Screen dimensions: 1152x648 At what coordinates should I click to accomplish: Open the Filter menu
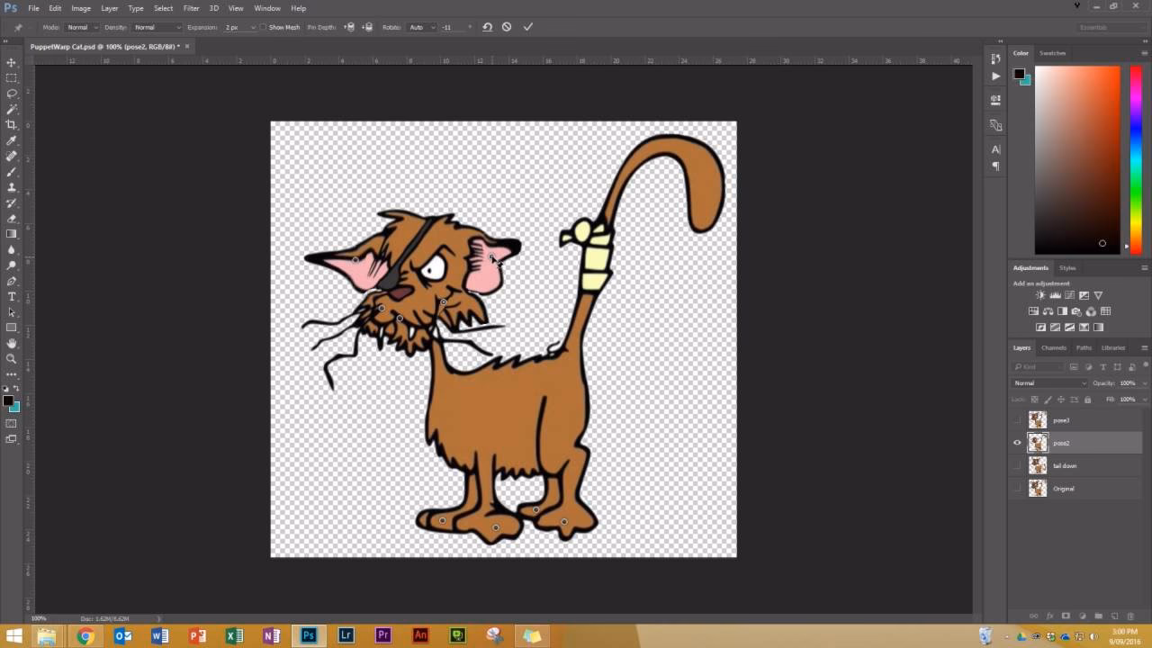[x=191, y=8]
